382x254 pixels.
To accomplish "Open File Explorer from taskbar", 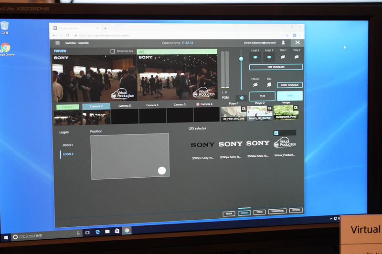I will point(107,232).
